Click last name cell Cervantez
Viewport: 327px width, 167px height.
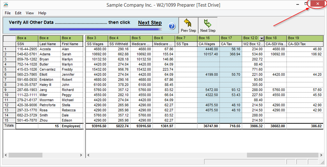(49, 69)
